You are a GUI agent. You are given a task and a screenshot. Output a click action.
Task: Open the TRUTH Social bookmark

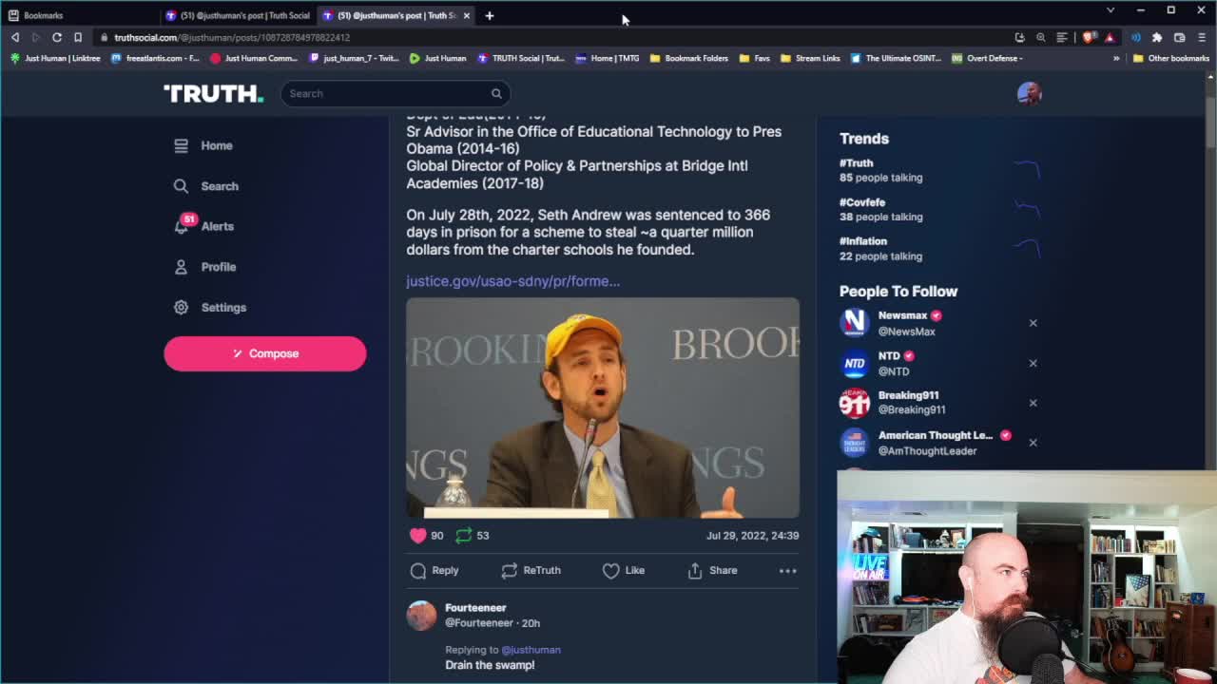[x=521, y=58]
